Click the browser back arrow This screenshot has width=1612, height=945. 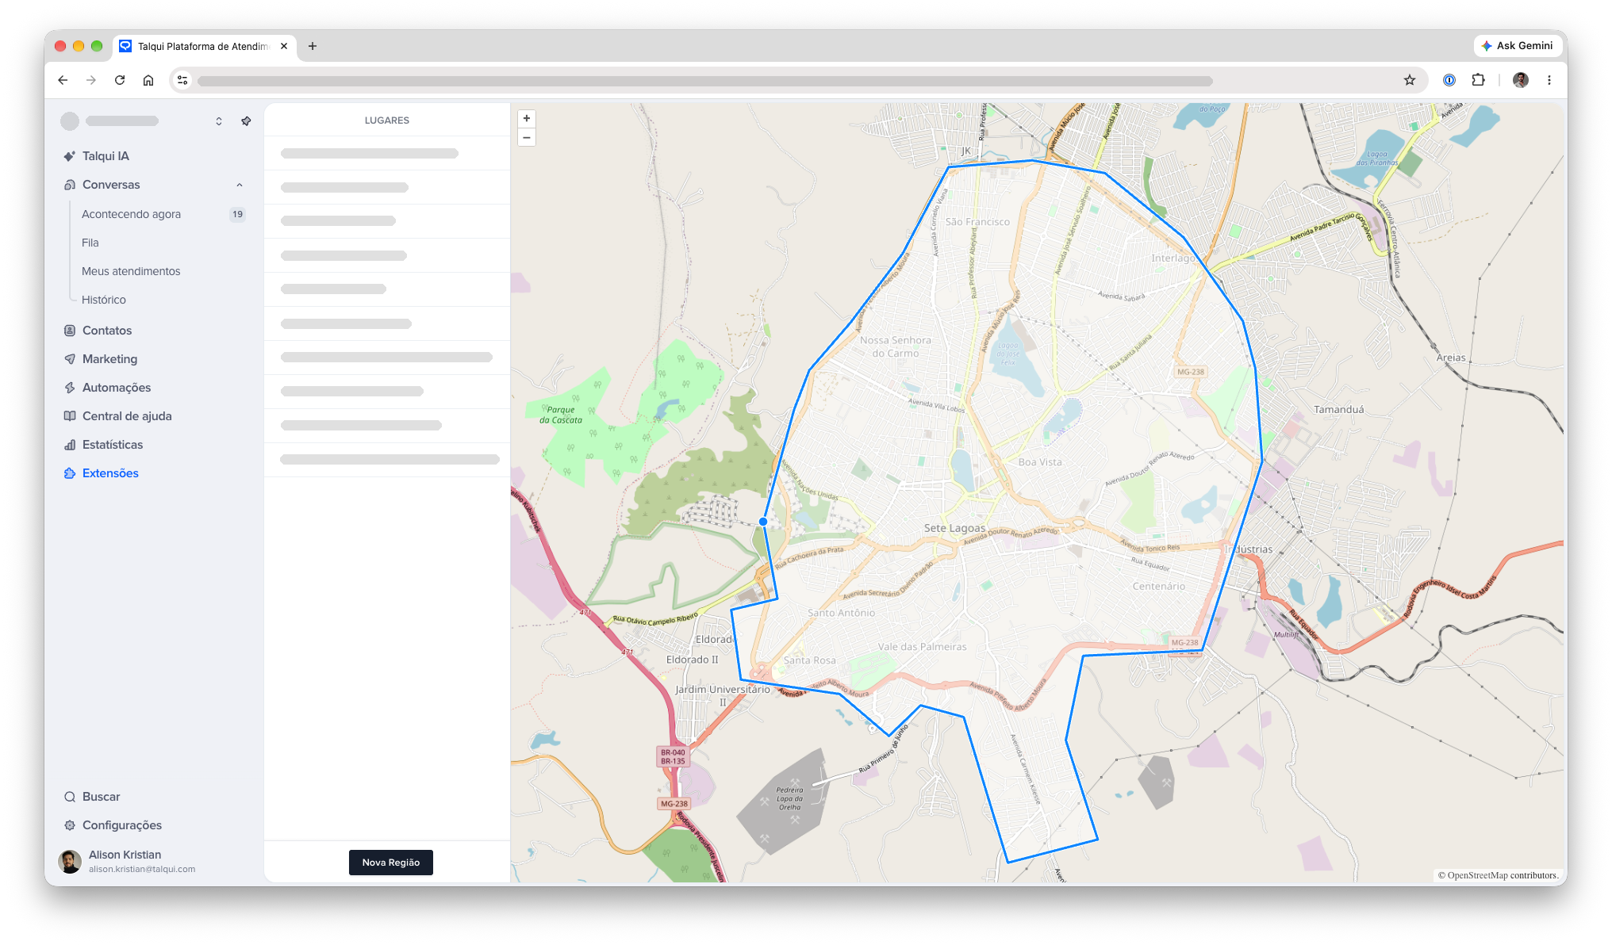click(x=63, y=80)
